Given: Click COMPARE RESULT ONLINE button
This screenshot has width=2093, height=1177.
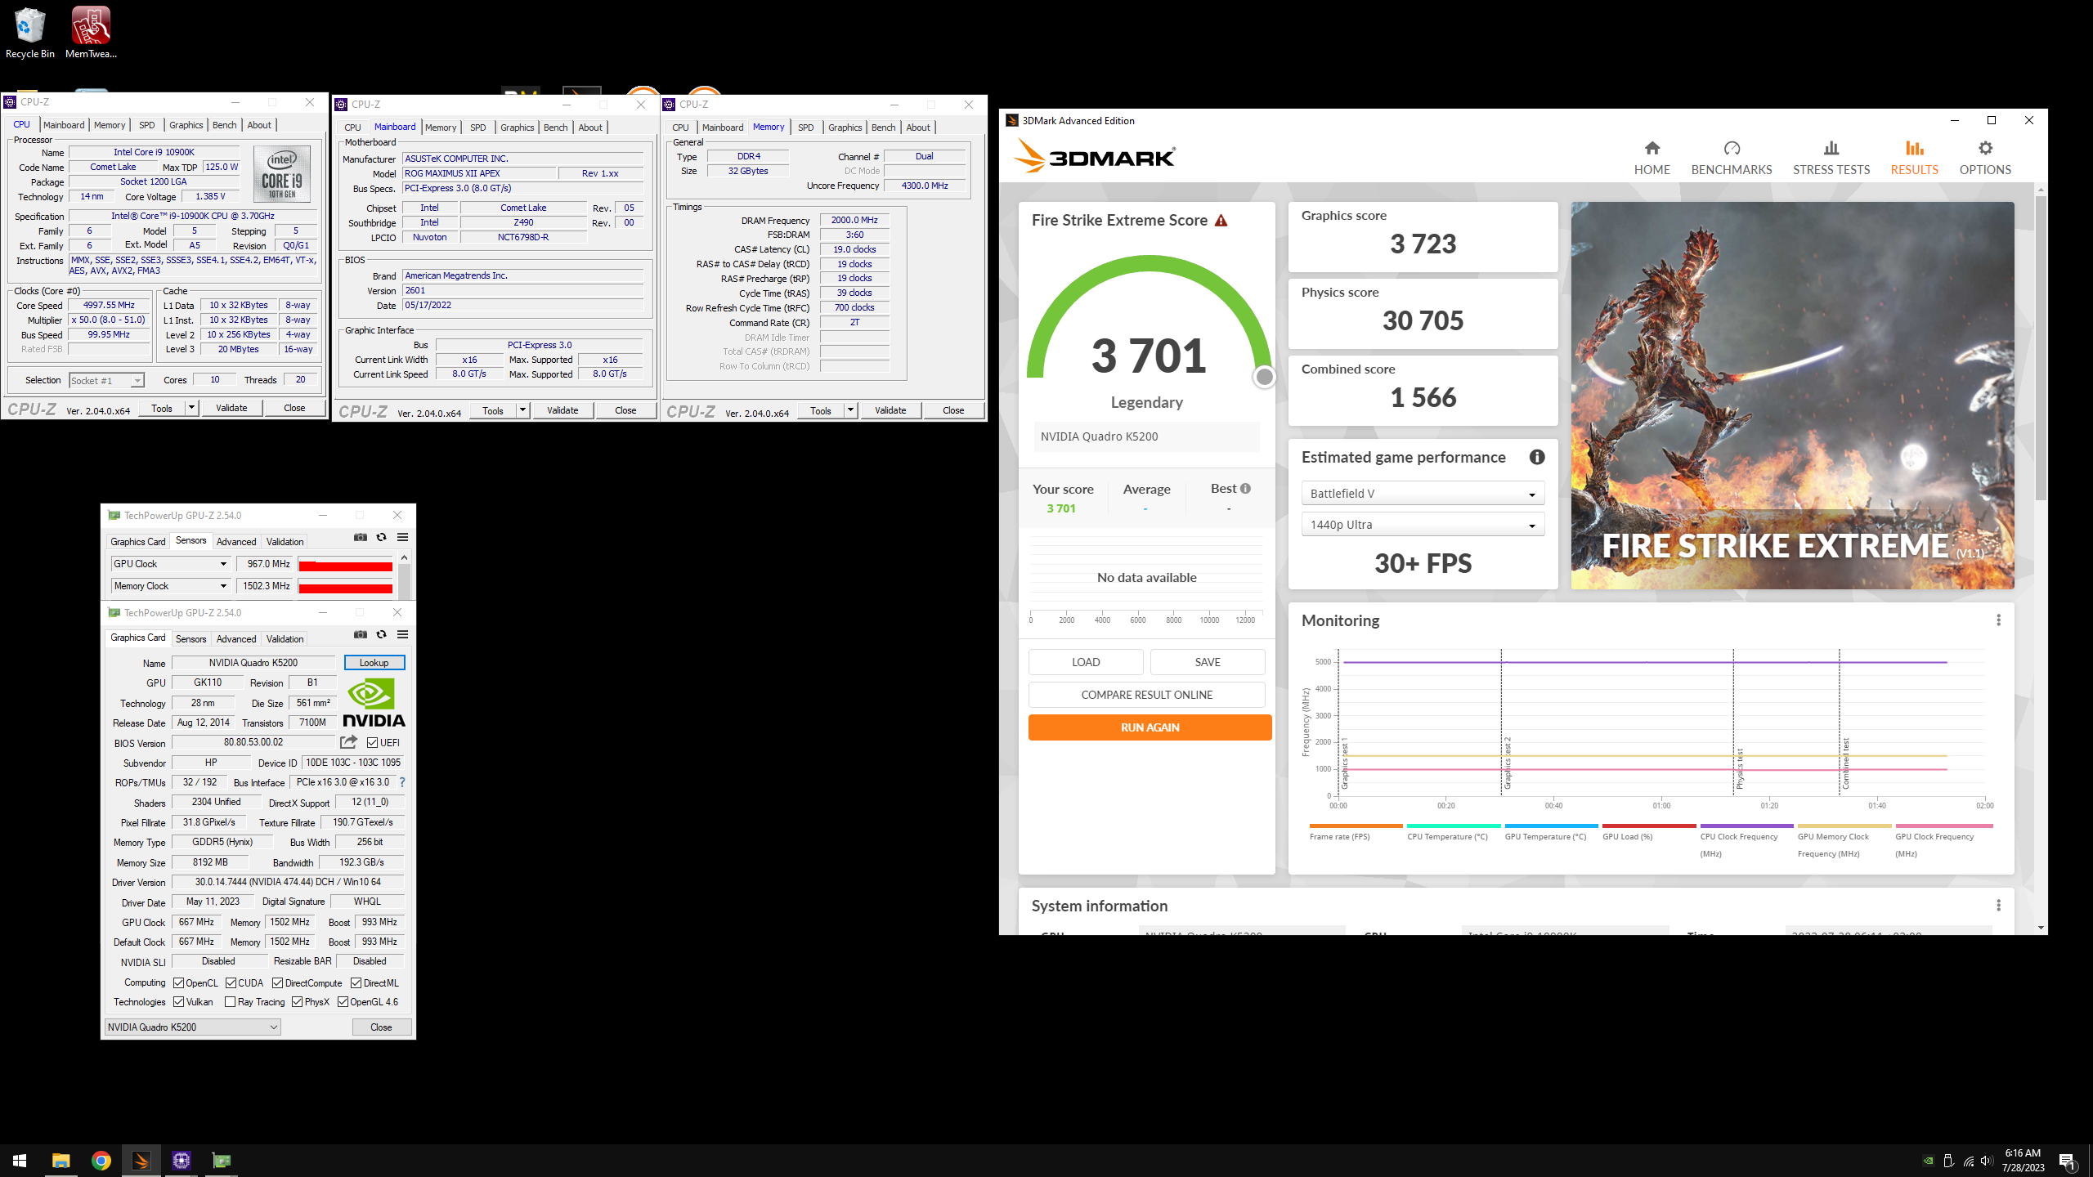Looking at the screenshot, I should point(1146,695).
